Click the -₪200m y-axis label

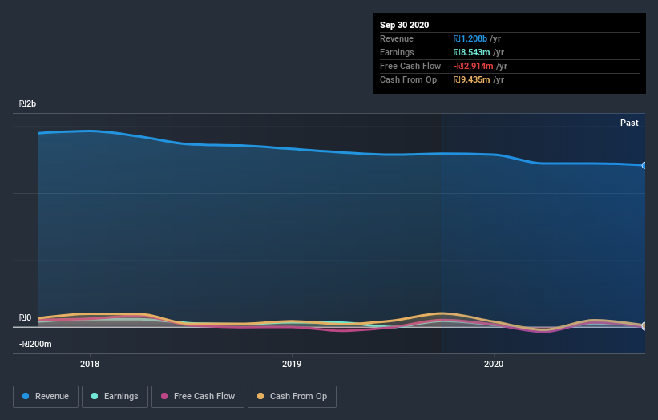pyautogui.click(x=35, y=344)
